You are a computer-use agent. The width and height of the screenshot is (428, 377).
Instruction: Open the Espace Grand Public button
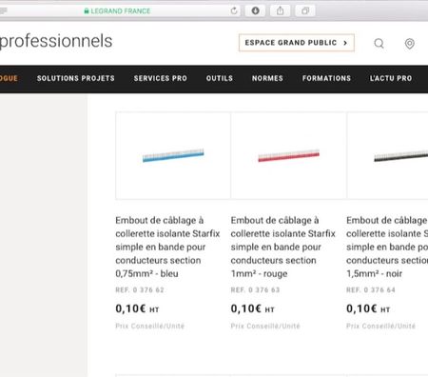click(297, 43)
